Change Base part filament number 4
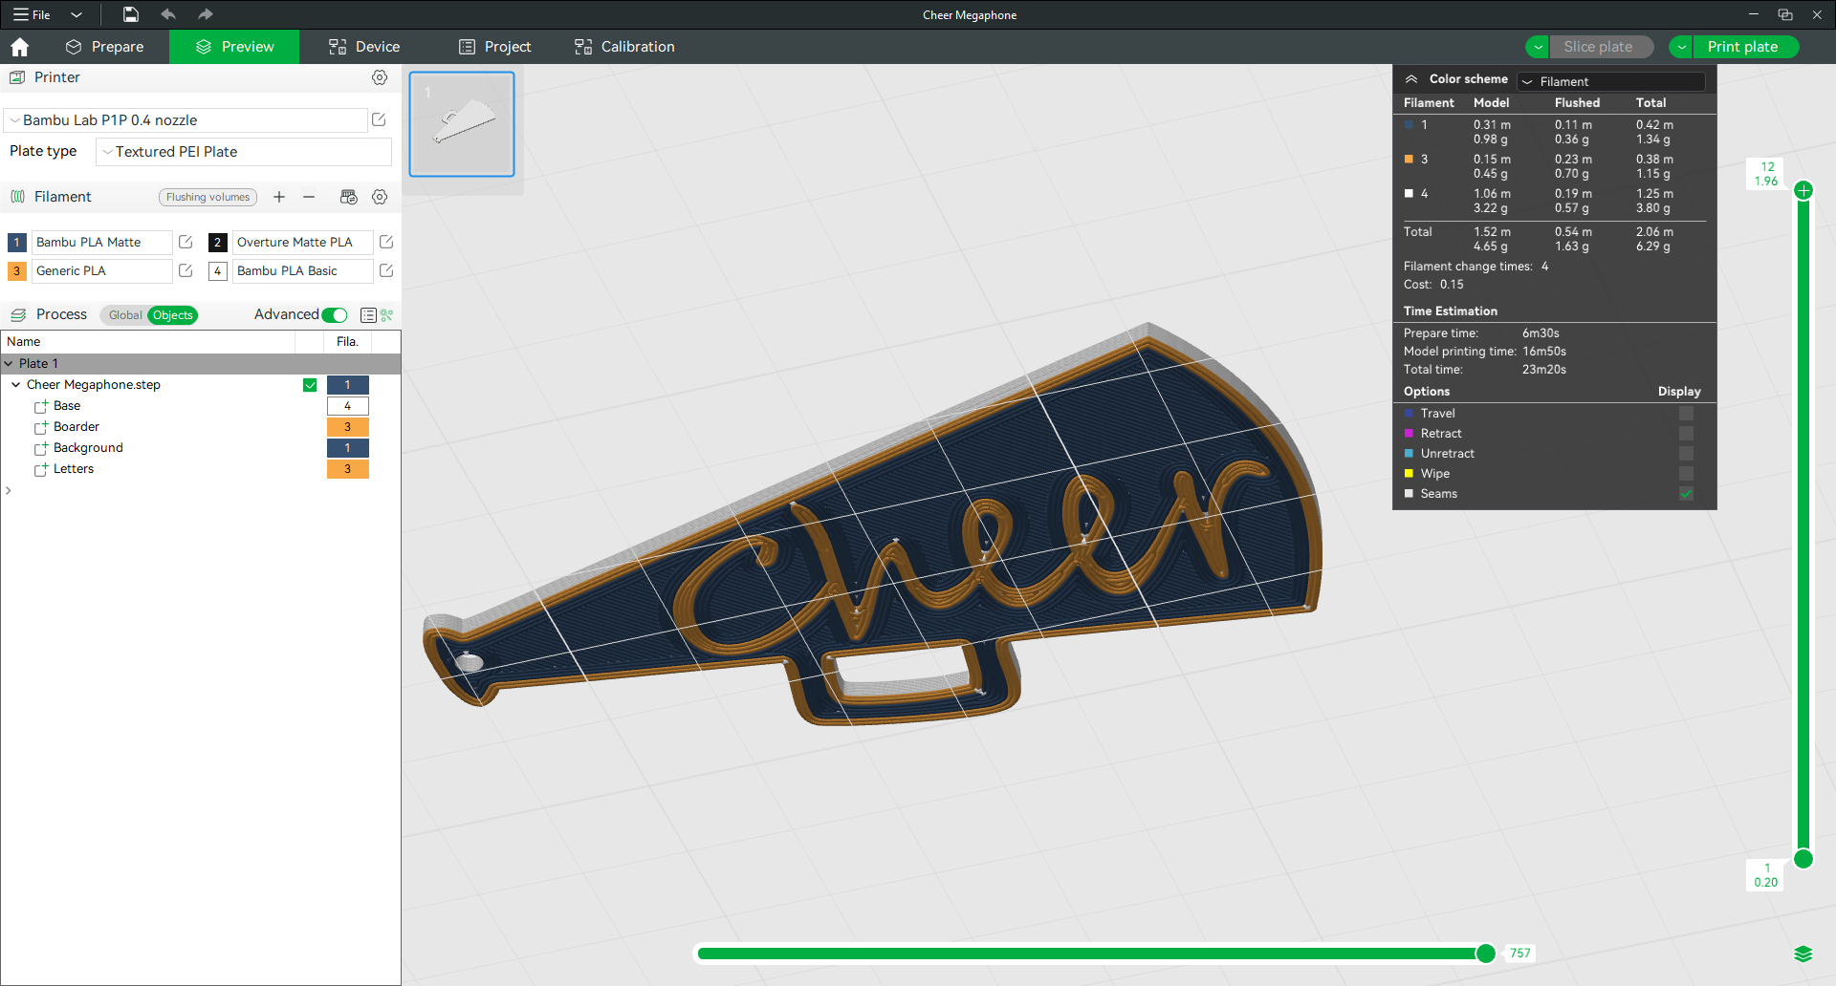The width and height of the screenshot is (1836, 986). tap(348, 406)
